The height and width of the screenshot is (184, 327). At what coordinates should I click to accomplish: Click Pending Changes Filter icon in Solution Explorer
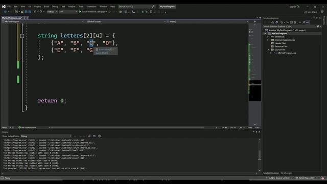(282, 22)
